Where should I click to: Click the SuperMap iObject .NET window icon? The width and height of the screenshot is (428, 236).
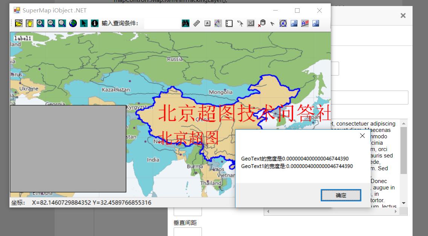[x=17, y=11]
